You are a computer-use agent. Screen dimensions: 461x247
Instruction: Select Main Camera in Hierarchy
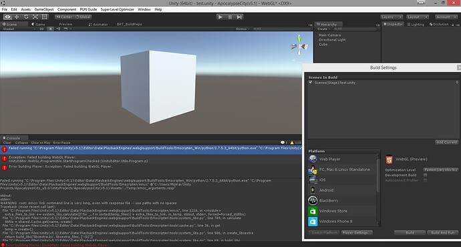click(x=329, y=35)
